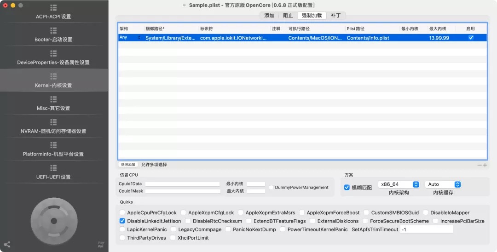Expand the Auto kernel cache dropdown
The image size is (497, 252).
click(x=444, y=184)
